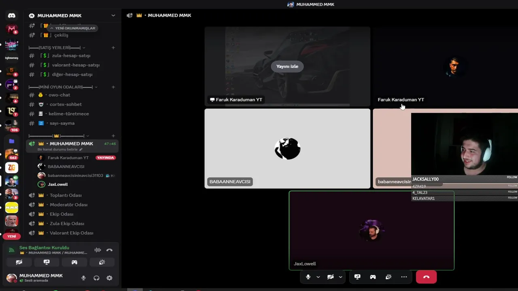The width and height of the screenshot is (518, 291).
Task: Open camera options chevron in call bar
Action: pos(340,277)
